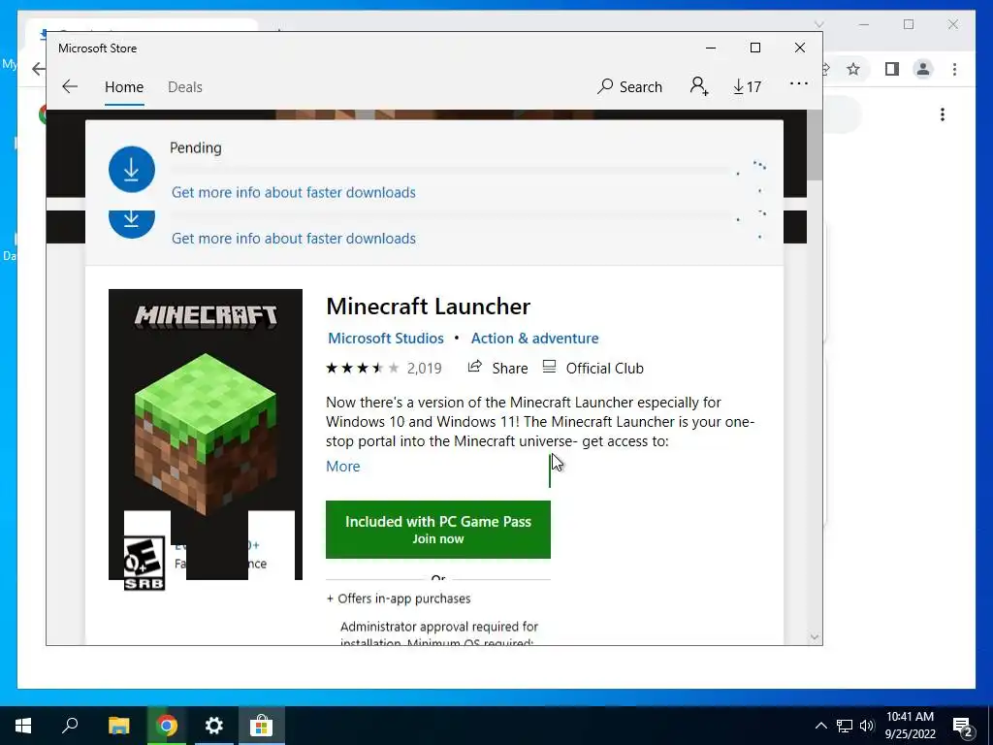Image resolution: width=993 pixels, height=745 pixels.
Task: Open the lower faster downloads info link
Action: (293, 239)
